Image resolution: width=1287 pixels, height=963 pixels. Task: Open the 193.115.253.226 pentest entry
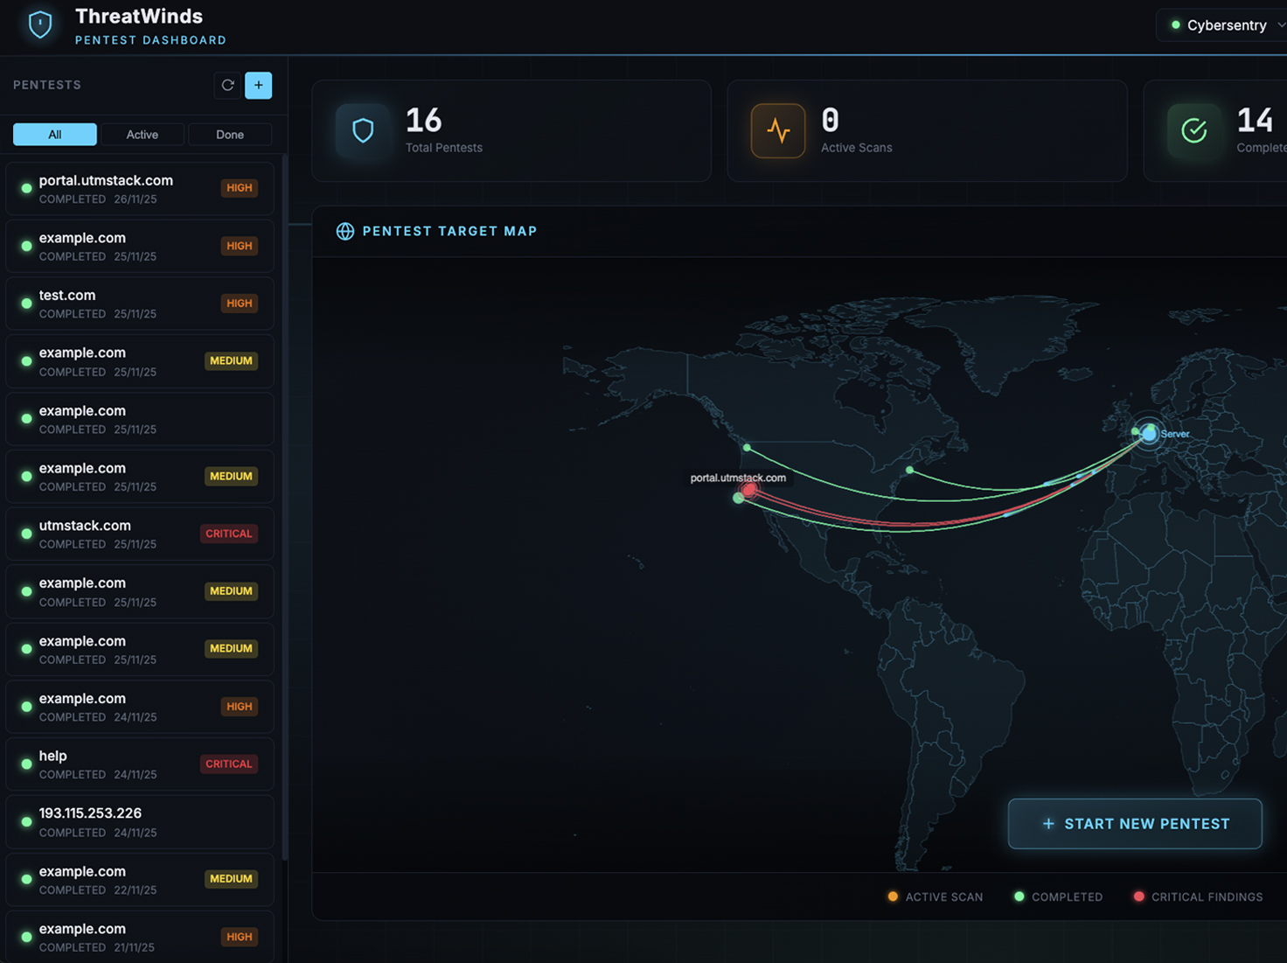140,822
